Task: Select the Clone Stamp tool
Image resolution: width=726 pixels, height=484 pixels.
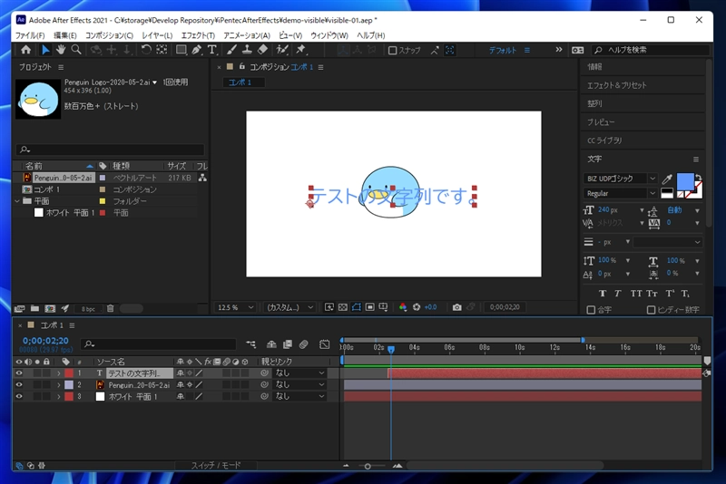Action: (x=247, y=50)
